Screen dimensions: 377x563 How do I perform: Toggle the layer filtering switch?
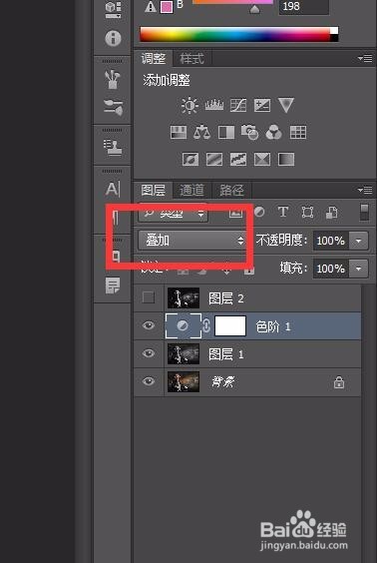(x=364, y=213)
